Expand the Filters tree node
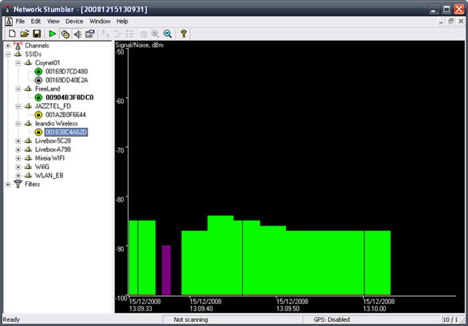Viewport: 468px width, 326px height. (x=8, y=185)
